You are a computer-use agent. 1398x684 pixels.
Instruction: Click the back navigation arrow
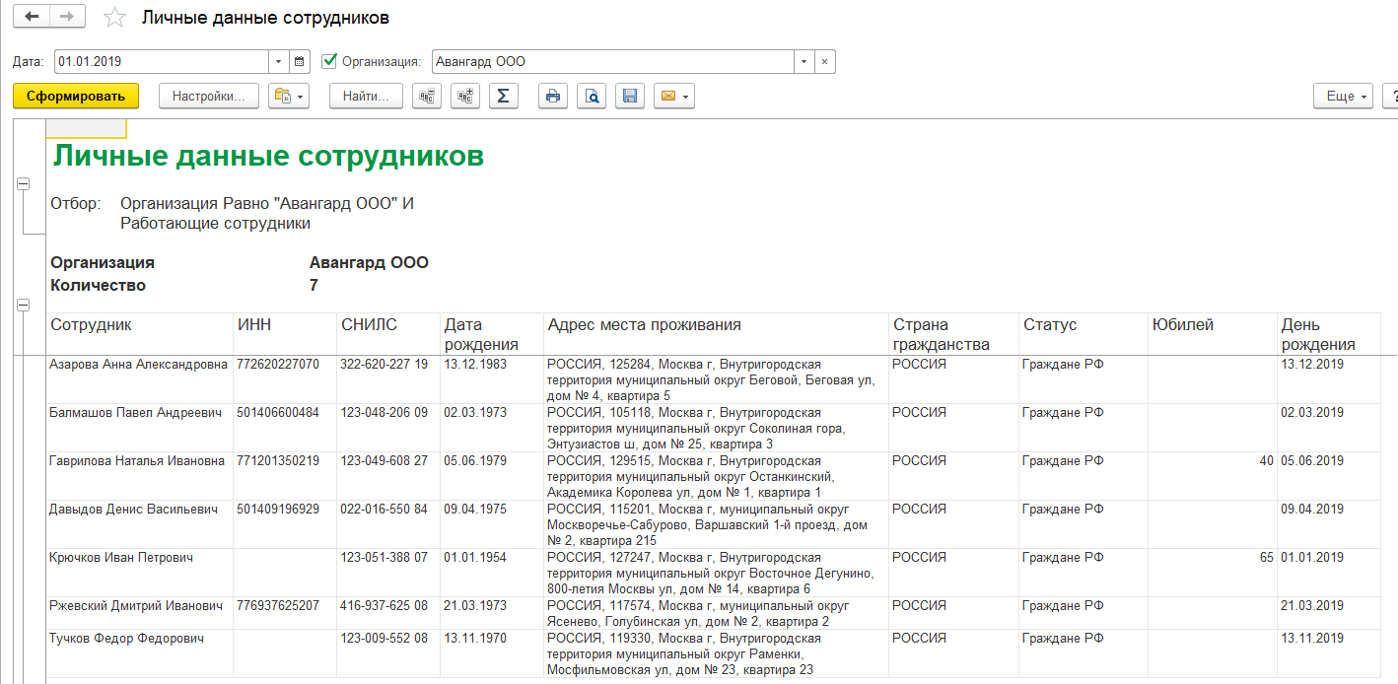point(32,17)
